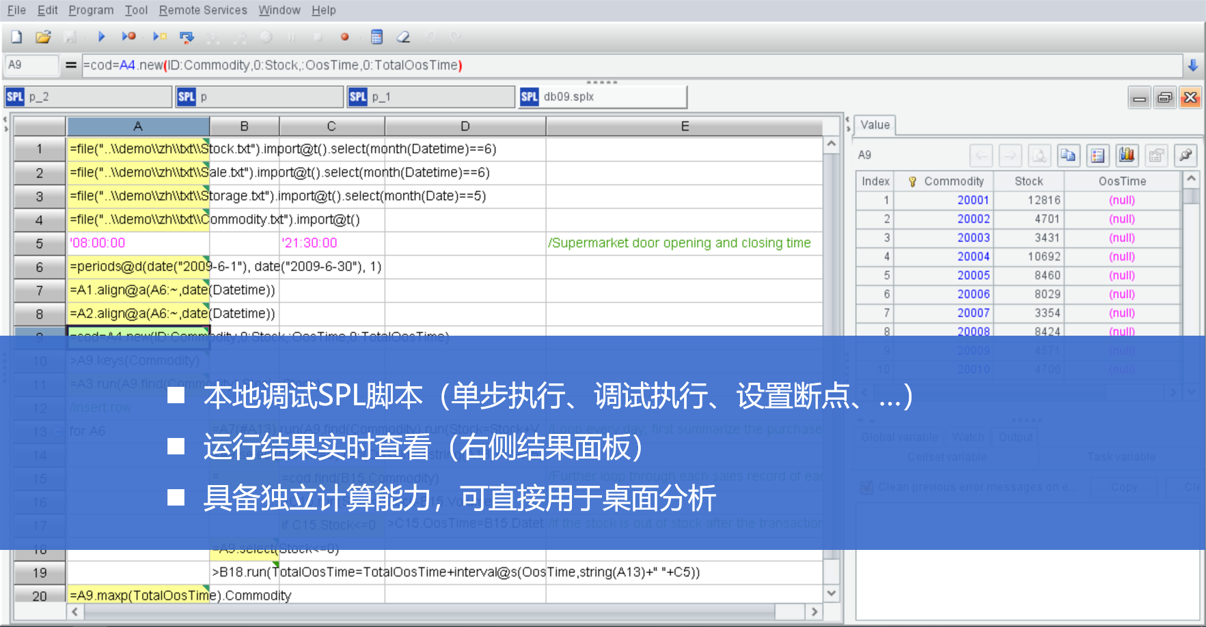Open the Program menu

point(91,10)
